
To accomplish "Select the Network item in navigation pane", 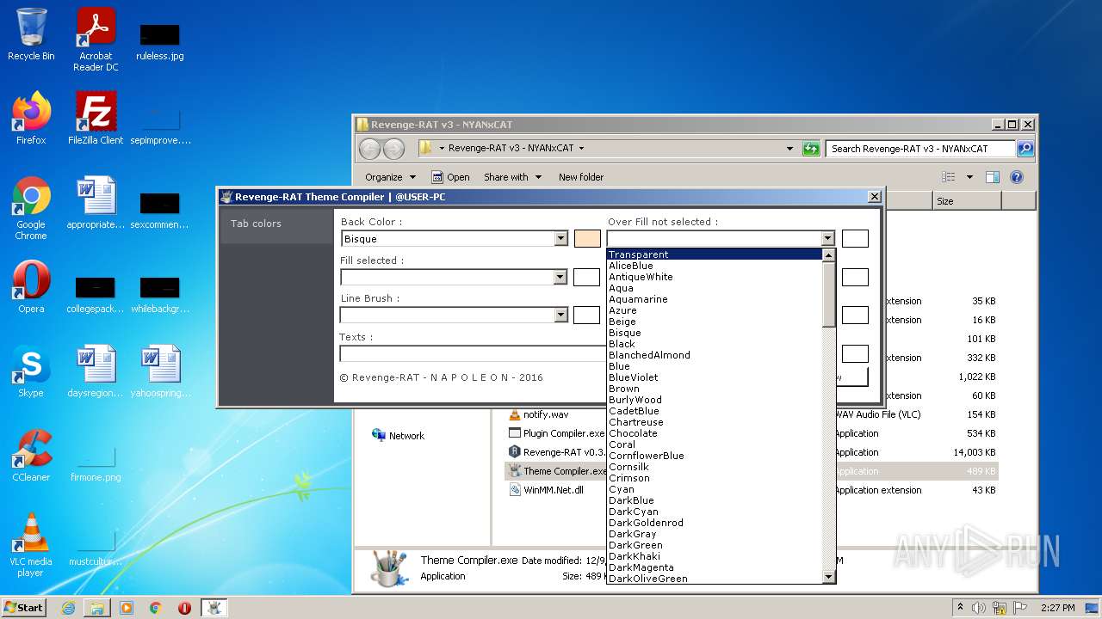I will 398,436.
